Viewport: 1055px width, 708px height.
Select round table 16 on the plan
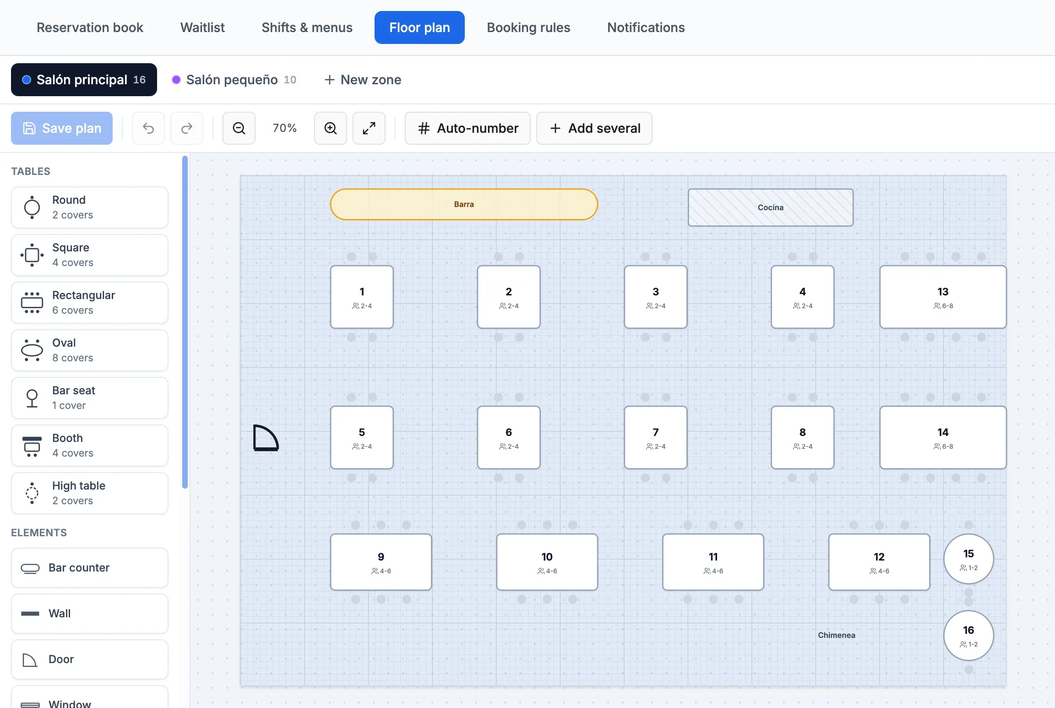click(968, 636)
